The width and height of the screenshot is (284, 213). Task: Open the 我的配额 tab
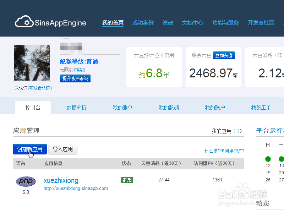click(169, 108)
